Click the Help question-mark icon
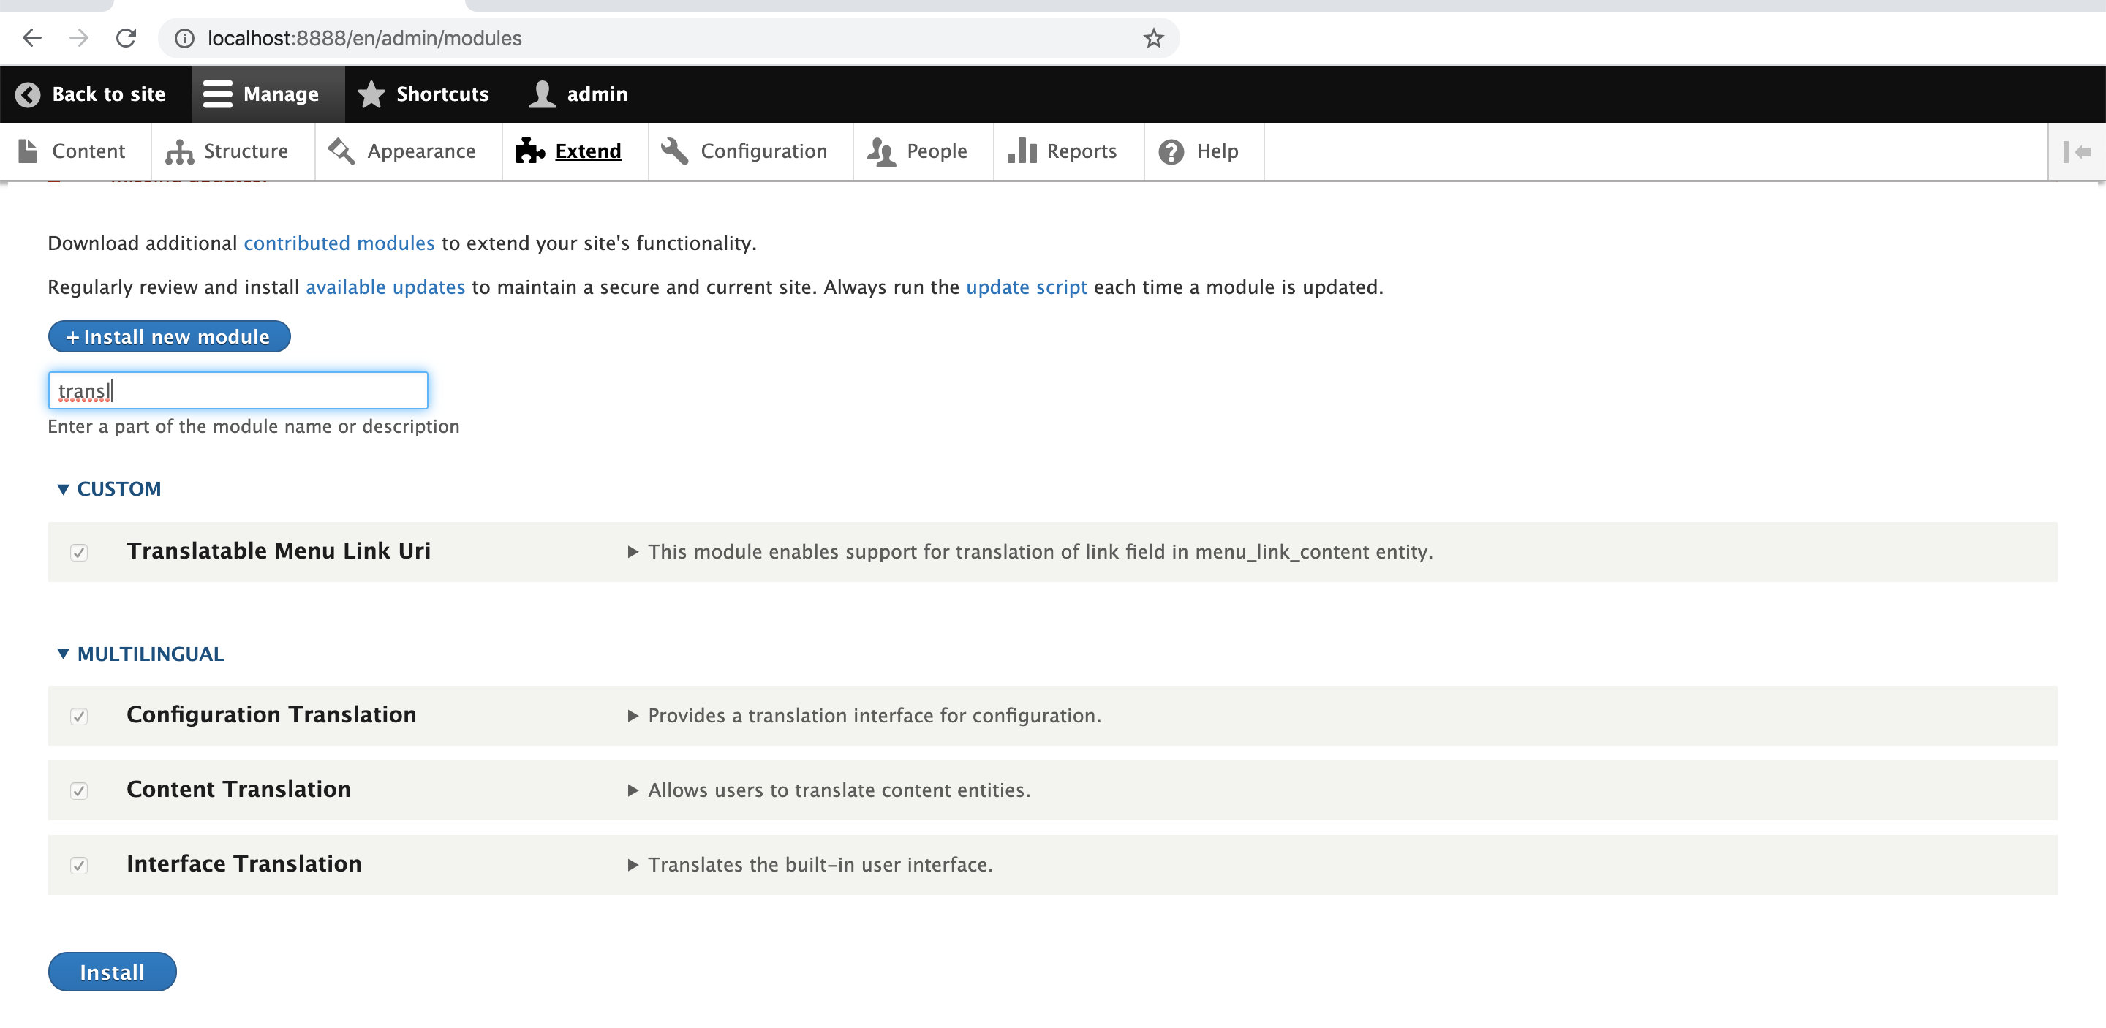This screenshot has width=2106, height=1028. coord(1171,151)
